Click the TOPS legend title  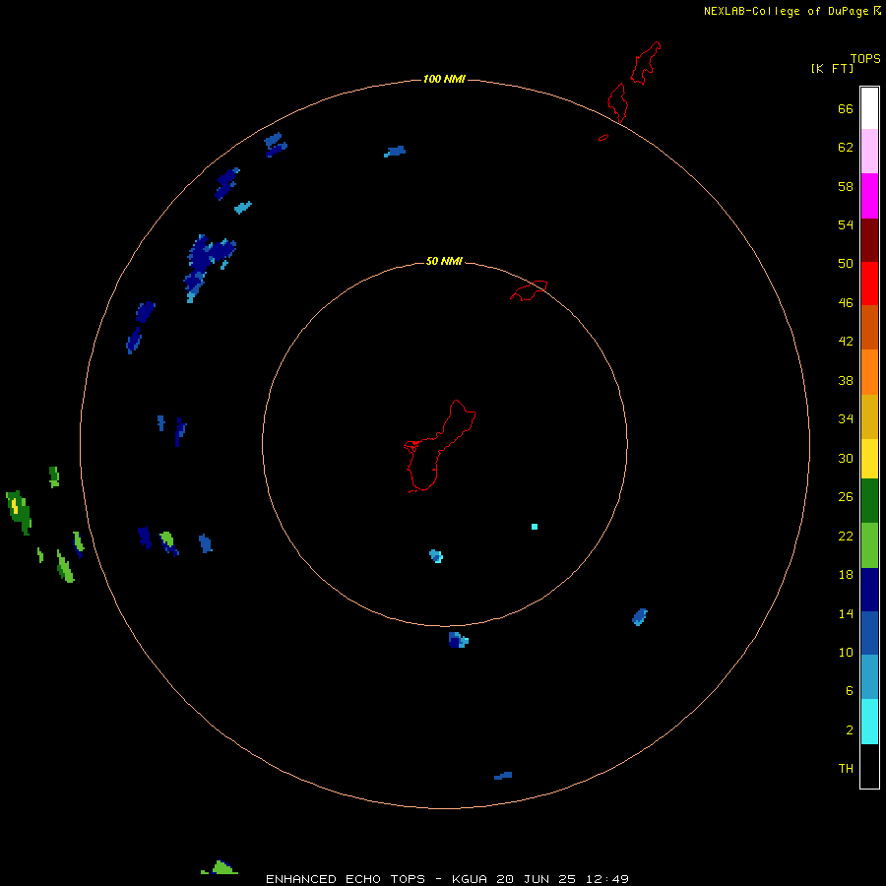tap(865, 58)
